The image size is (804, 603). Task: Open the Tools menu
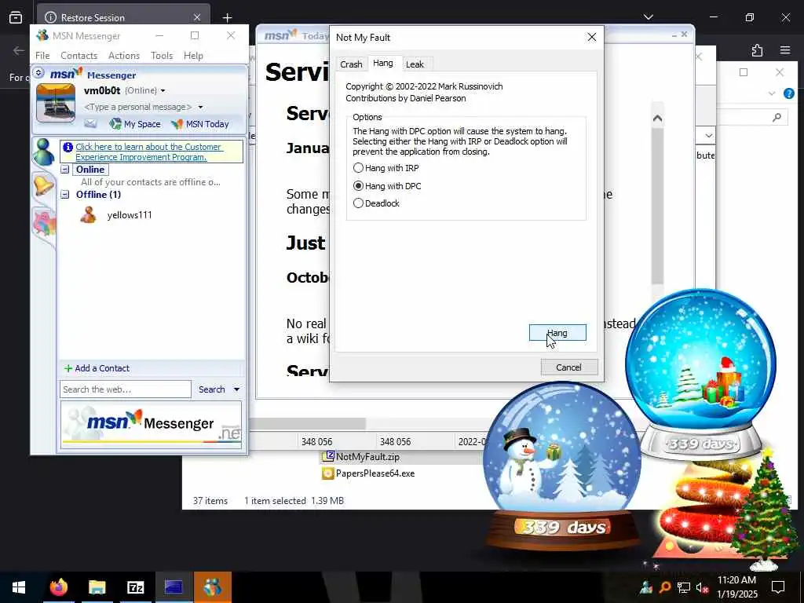162,56
